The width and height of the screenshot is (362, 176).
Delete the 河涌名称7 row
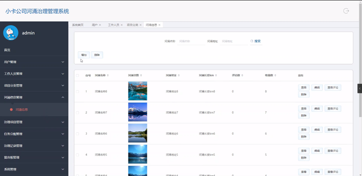click(x=303, y=116)
